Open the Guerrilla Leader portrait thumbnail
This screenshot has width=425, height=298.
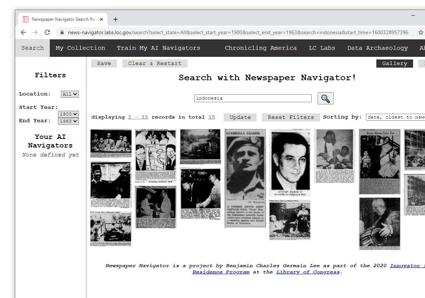[245, 178]
